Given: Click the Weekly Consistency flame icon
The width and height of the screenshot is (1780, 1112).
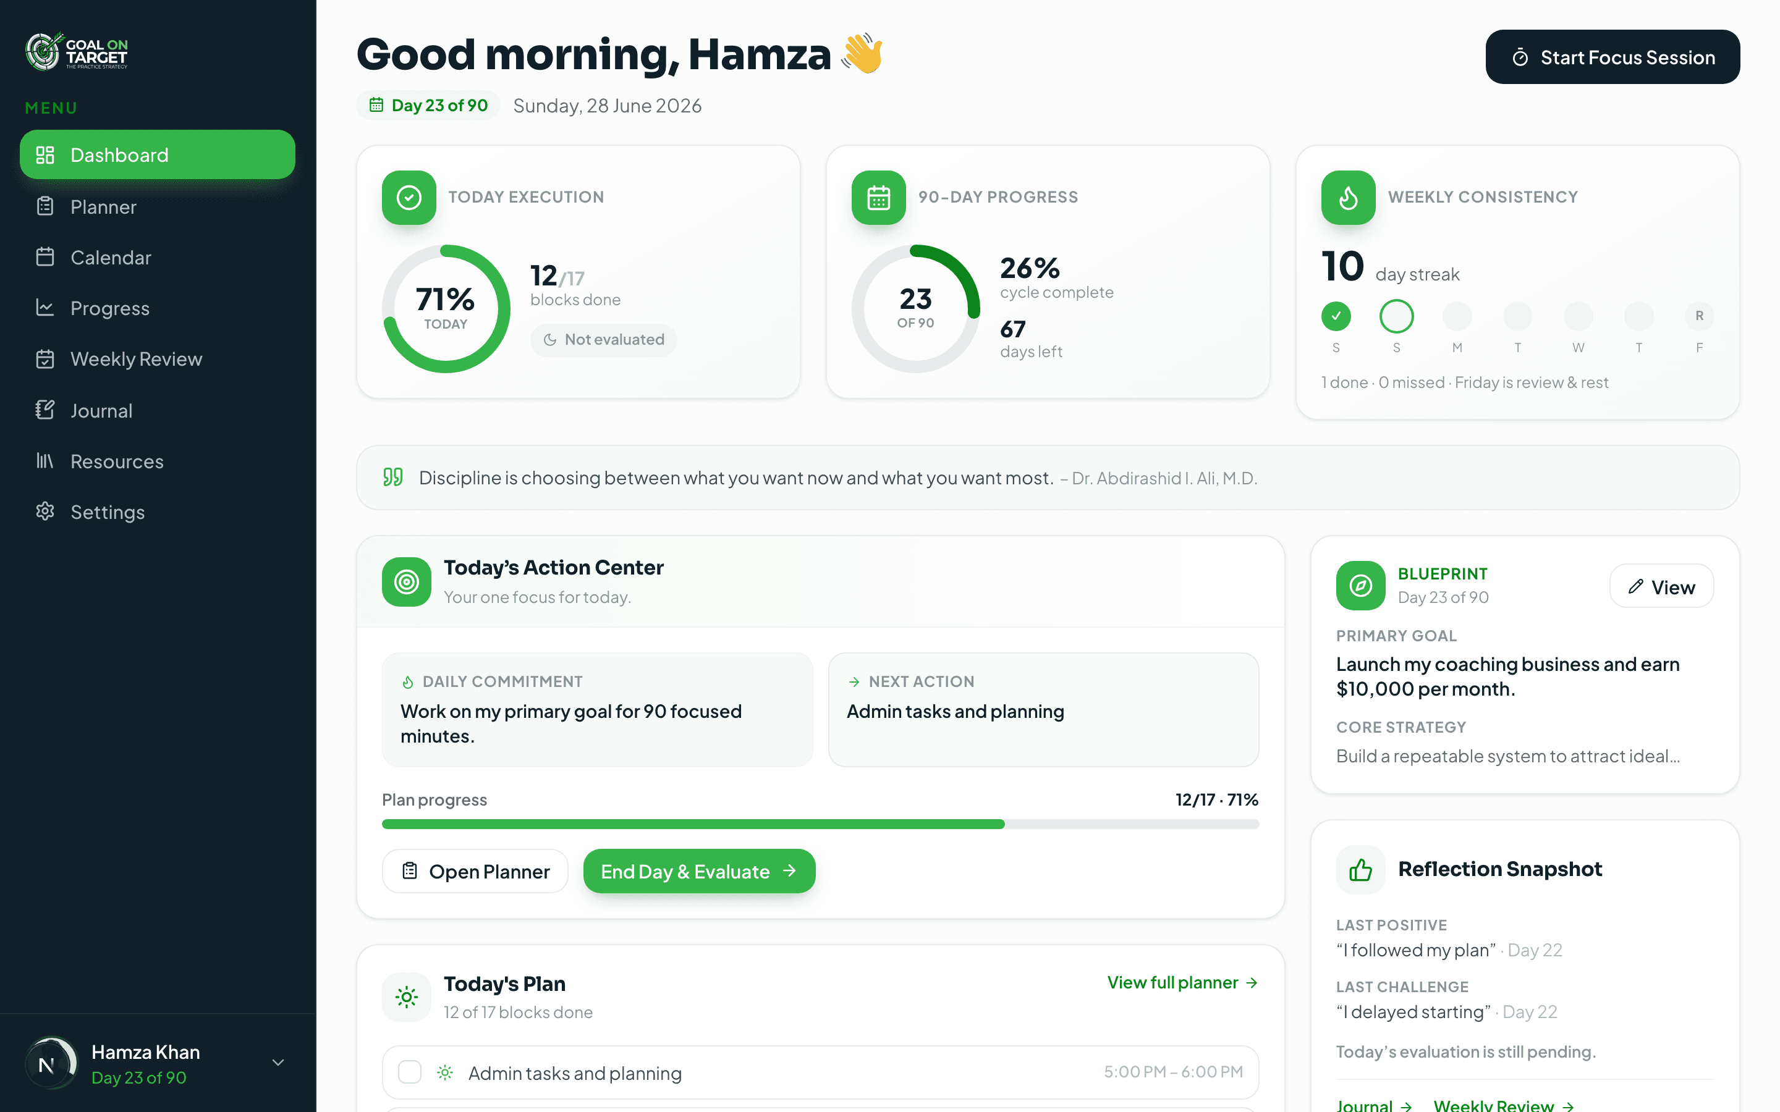Looking at the screenshot, I should [1348, 197].
